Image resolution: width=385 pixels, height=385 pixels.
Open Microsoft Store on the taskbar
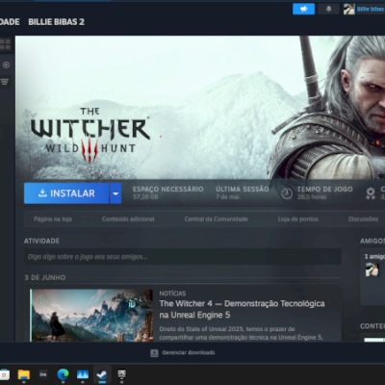(4, 374)
